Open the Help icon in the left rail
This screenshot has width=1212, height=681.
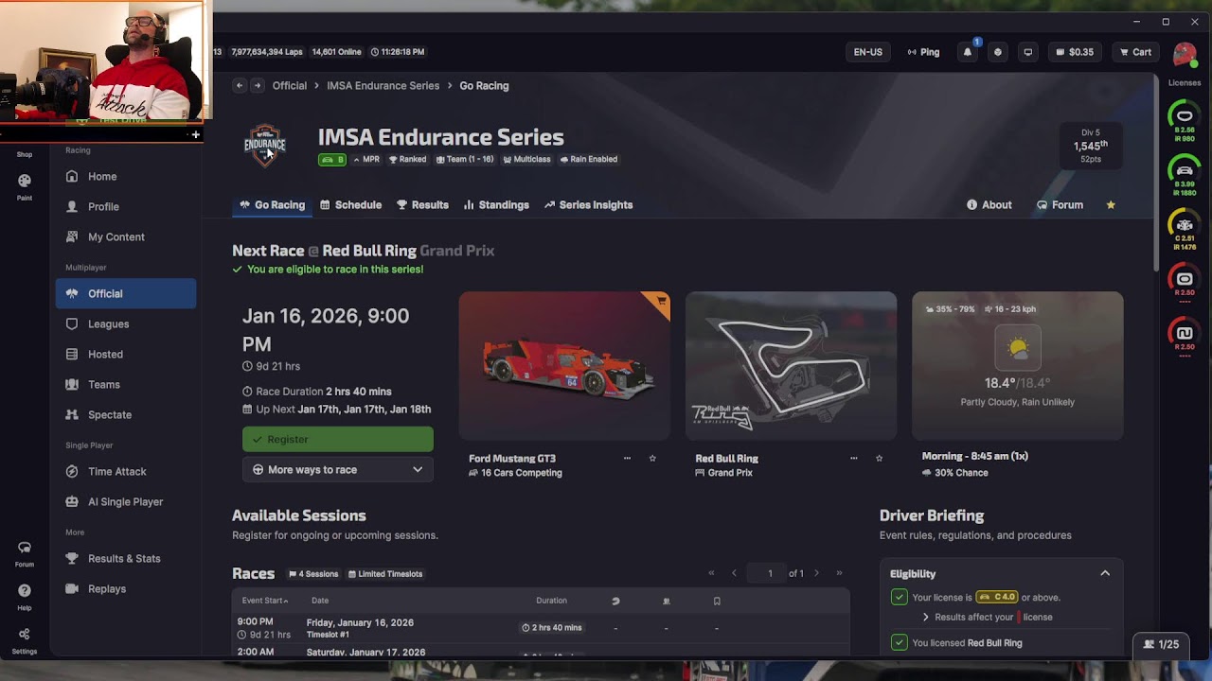[25, 596]
